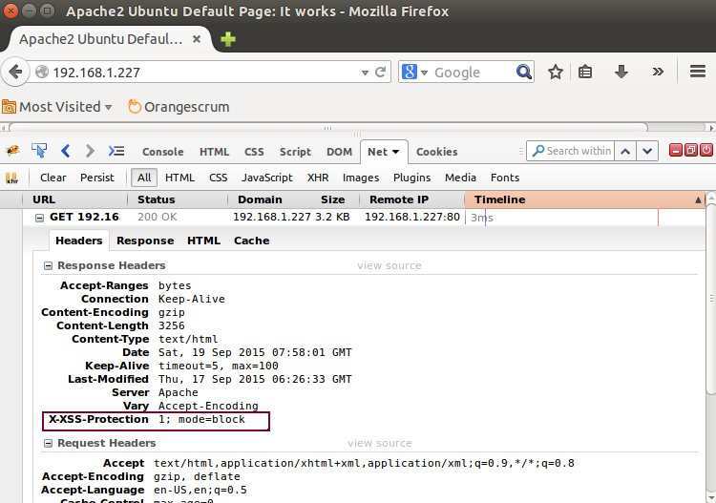
Task: Detach Firebug into a separate window
Action: click(691, 150)
